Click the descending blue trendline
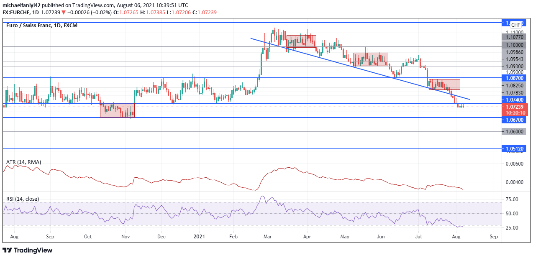 (x=360, y=69)
